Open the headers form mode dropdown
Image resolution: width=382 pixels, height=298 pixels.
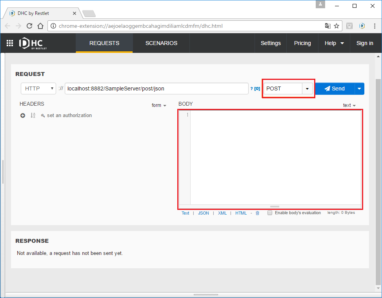[159, 105]
